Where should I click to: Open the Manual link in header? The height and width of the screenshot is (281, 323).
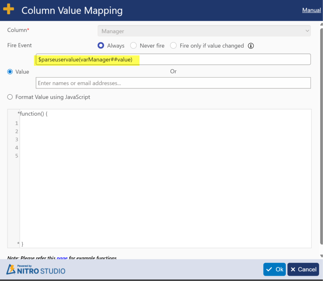[x=311, y=10]
